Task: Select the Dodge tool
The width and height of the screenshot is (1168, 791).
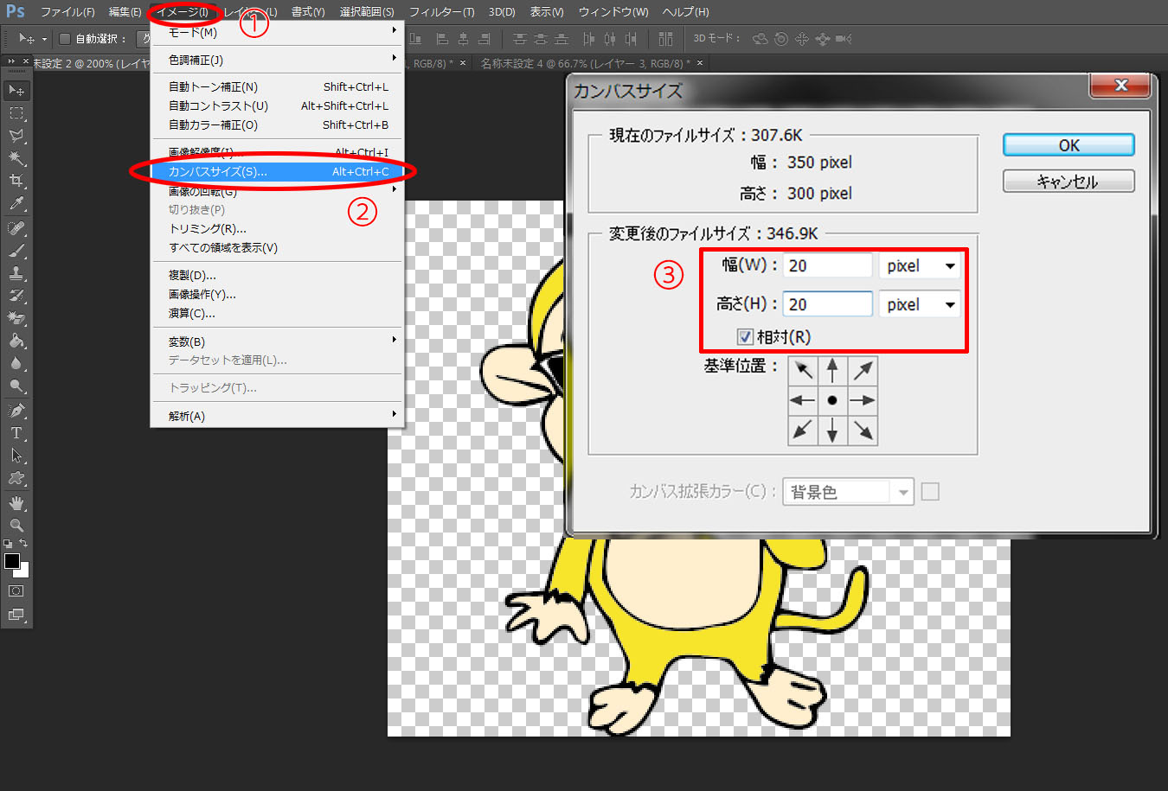Action: [x=16, y=386]
